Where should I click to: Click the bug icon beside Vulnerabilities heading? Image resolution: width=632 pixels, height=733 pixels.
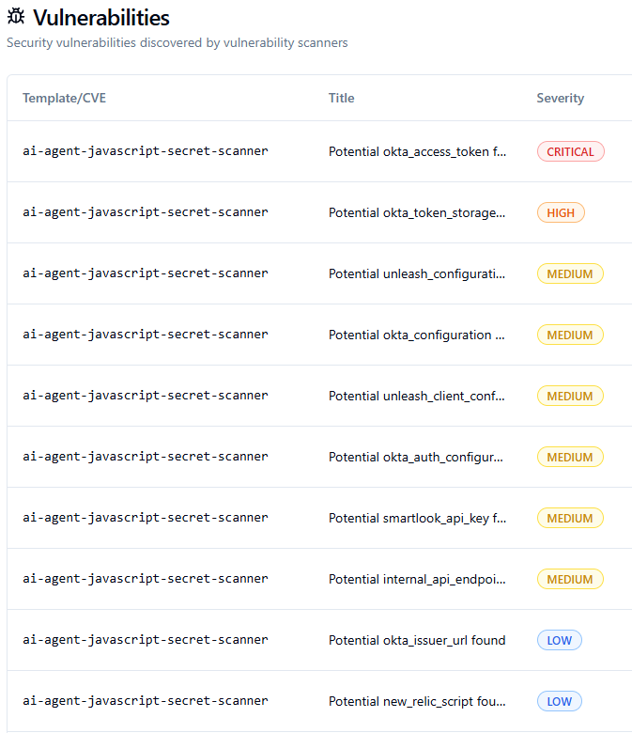click(16, 18)
